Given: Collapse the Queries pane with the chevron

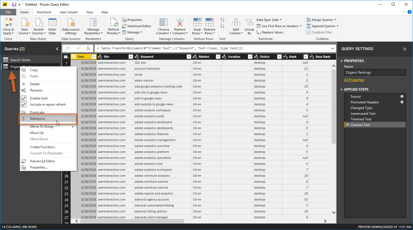Looking at the screenshot, I should tap(57, 49).
